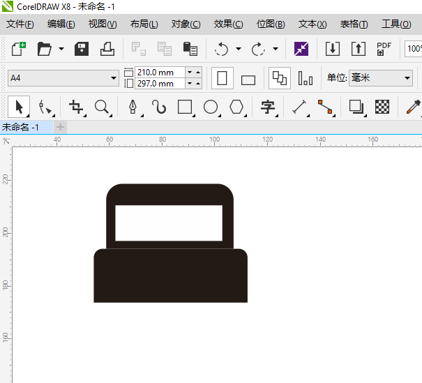The height and width of the screenshot is (383, 422).
Task: Switch page to portrait orientation
Action: [x=223, y=78]
